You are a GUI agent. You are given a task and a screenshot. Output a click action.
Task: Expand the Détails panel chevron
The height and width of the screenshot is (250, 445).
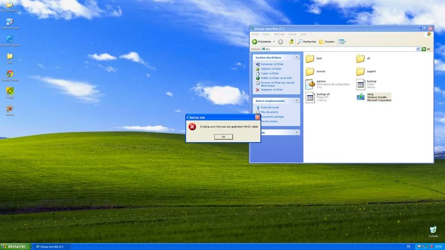[x=296, y=132]
